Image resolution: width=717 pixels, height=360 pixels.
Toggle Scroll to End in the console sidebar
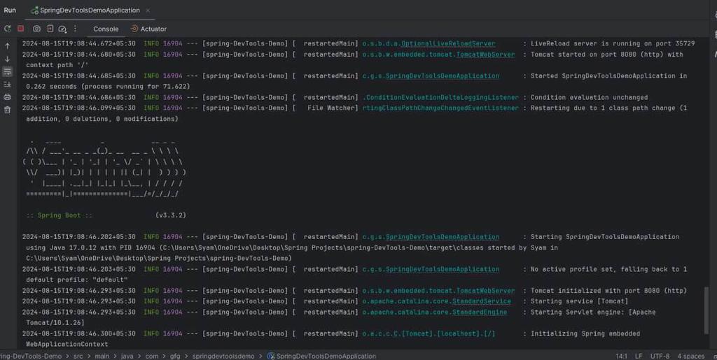7,85
